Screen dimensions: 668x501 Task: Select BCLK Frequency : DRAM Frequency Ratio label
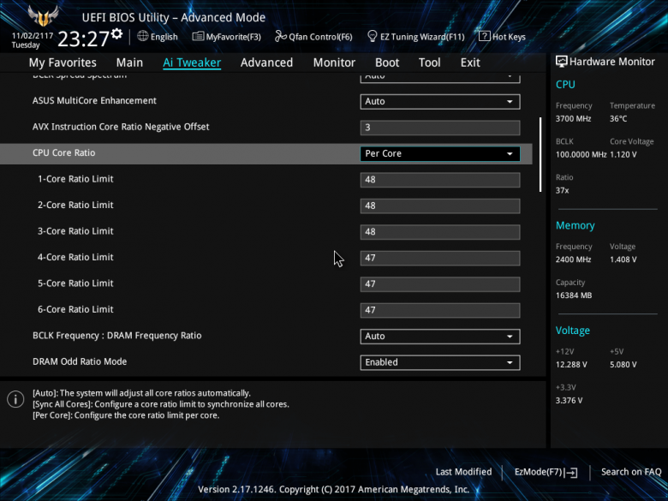pyautogui.click(x=117, y=336)
